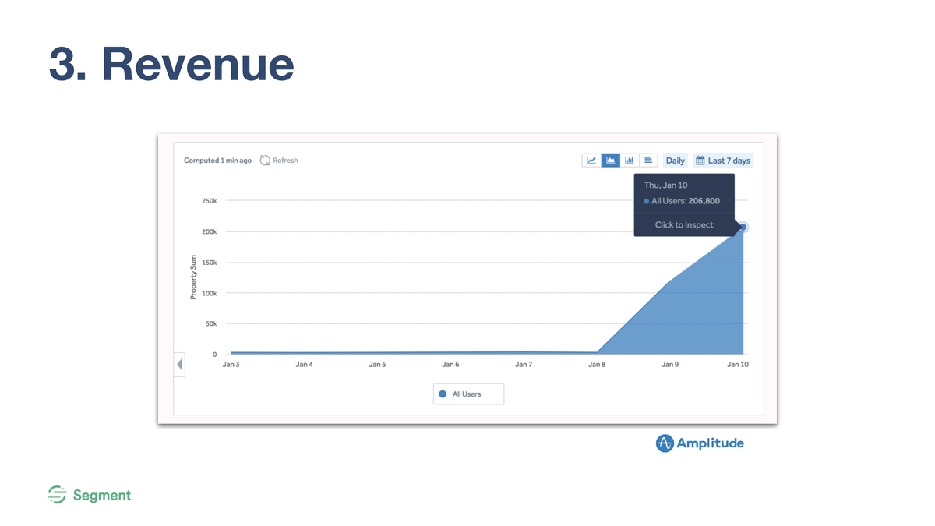Open the Last 7 days date picker

pos(723,161)
